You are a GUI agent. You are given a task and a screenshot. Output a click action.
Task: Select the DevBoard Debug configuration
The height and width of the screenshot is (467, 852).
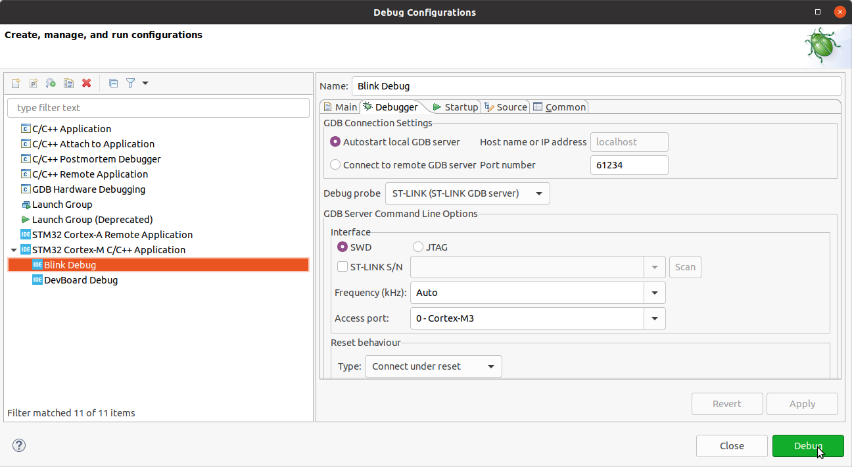[80, 280]
